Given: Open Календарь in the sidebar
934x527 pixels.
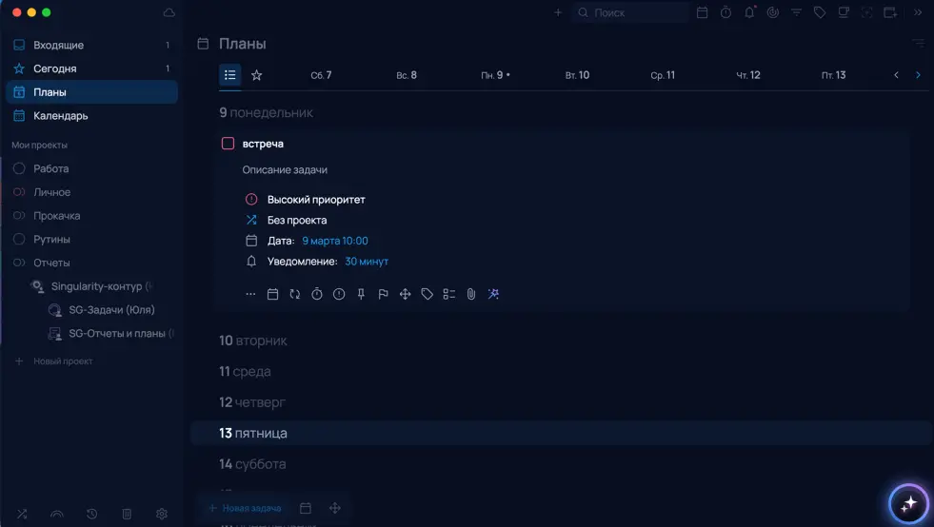Looking at the screenshot, I should pyautogui.click(x=60, y=116).
